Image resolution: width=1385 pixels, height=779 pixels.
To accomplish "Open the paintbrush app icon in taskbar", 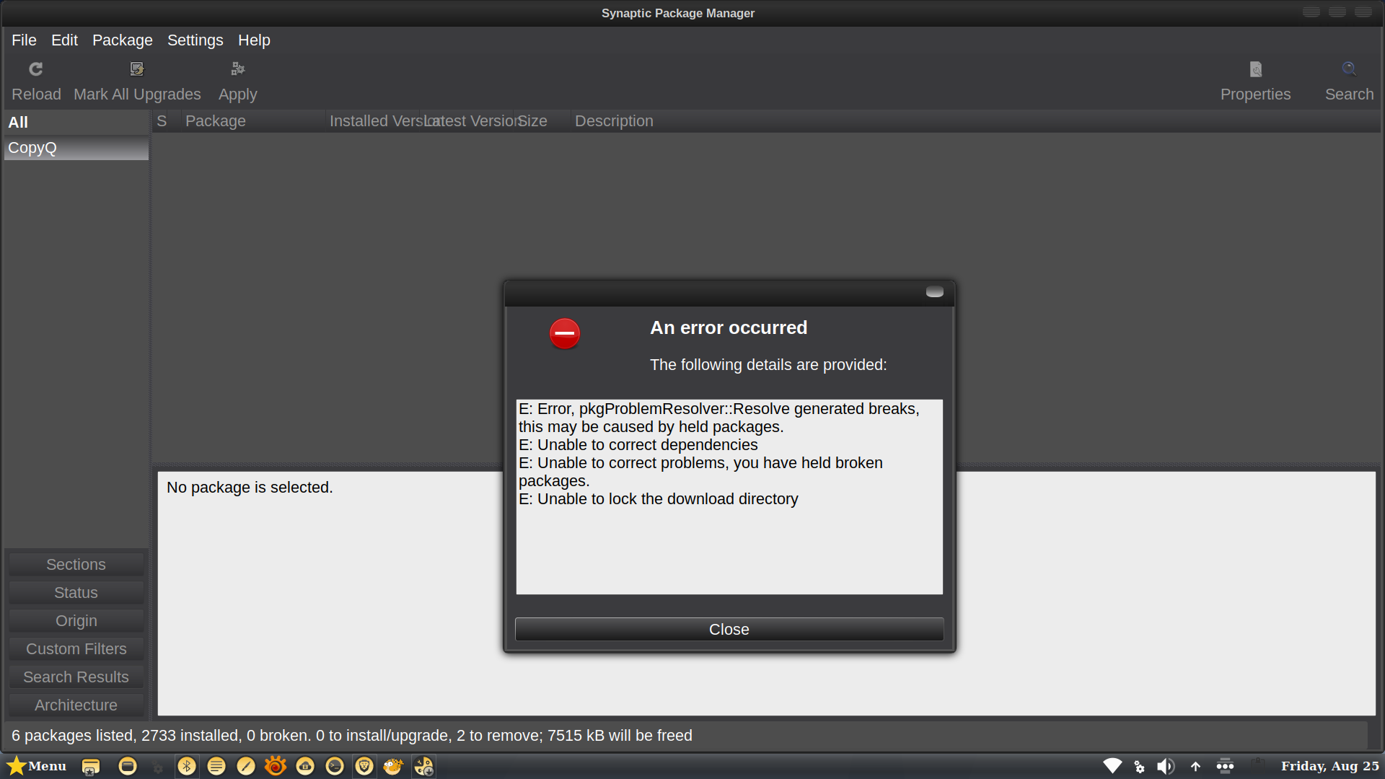I will (246, 766).
